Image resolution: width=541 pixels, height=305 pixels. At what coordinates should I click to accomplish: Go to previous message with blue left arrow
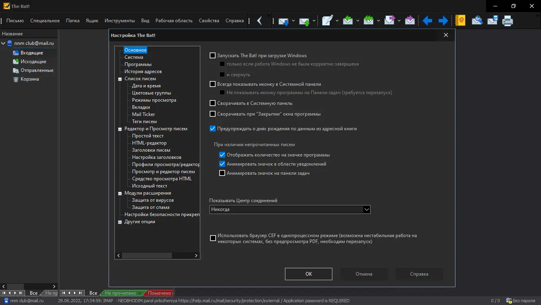click(427, 21)
